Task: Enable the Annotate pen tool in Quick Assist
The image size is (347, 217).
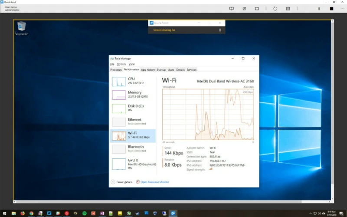Action: [x=244, y=8]
